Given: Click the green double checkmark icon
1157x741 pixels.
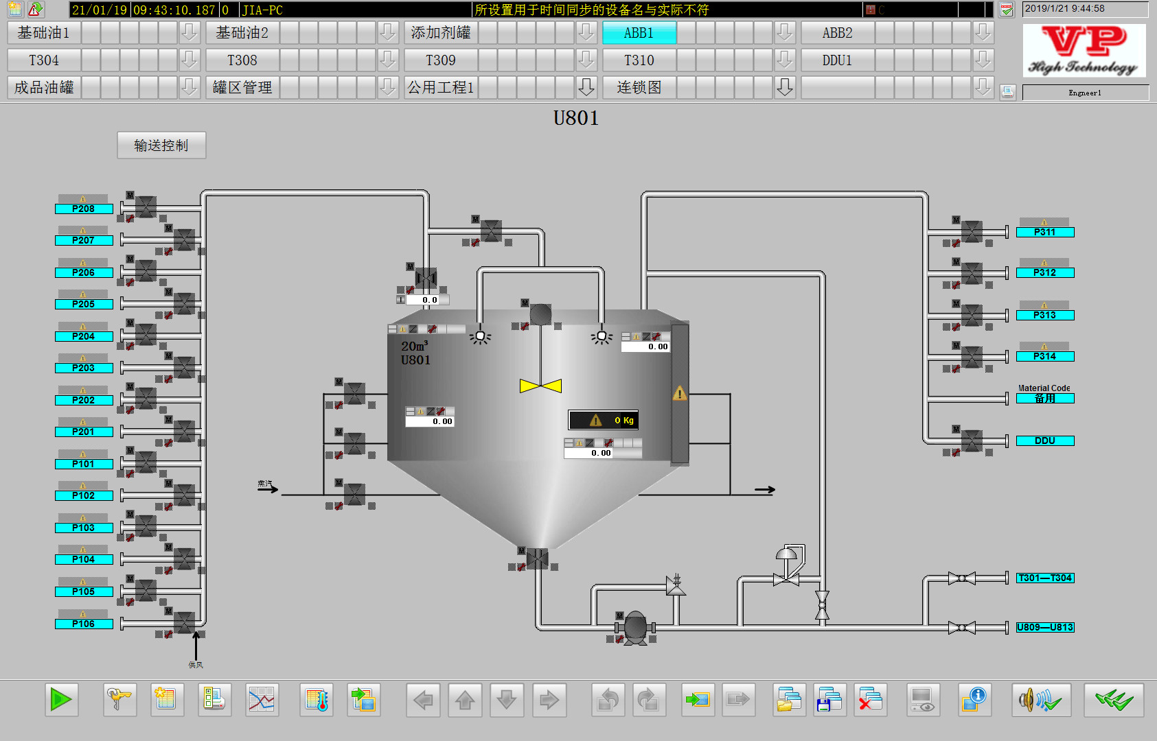Looking at the screenshot, I should [x=1114, y=700].
